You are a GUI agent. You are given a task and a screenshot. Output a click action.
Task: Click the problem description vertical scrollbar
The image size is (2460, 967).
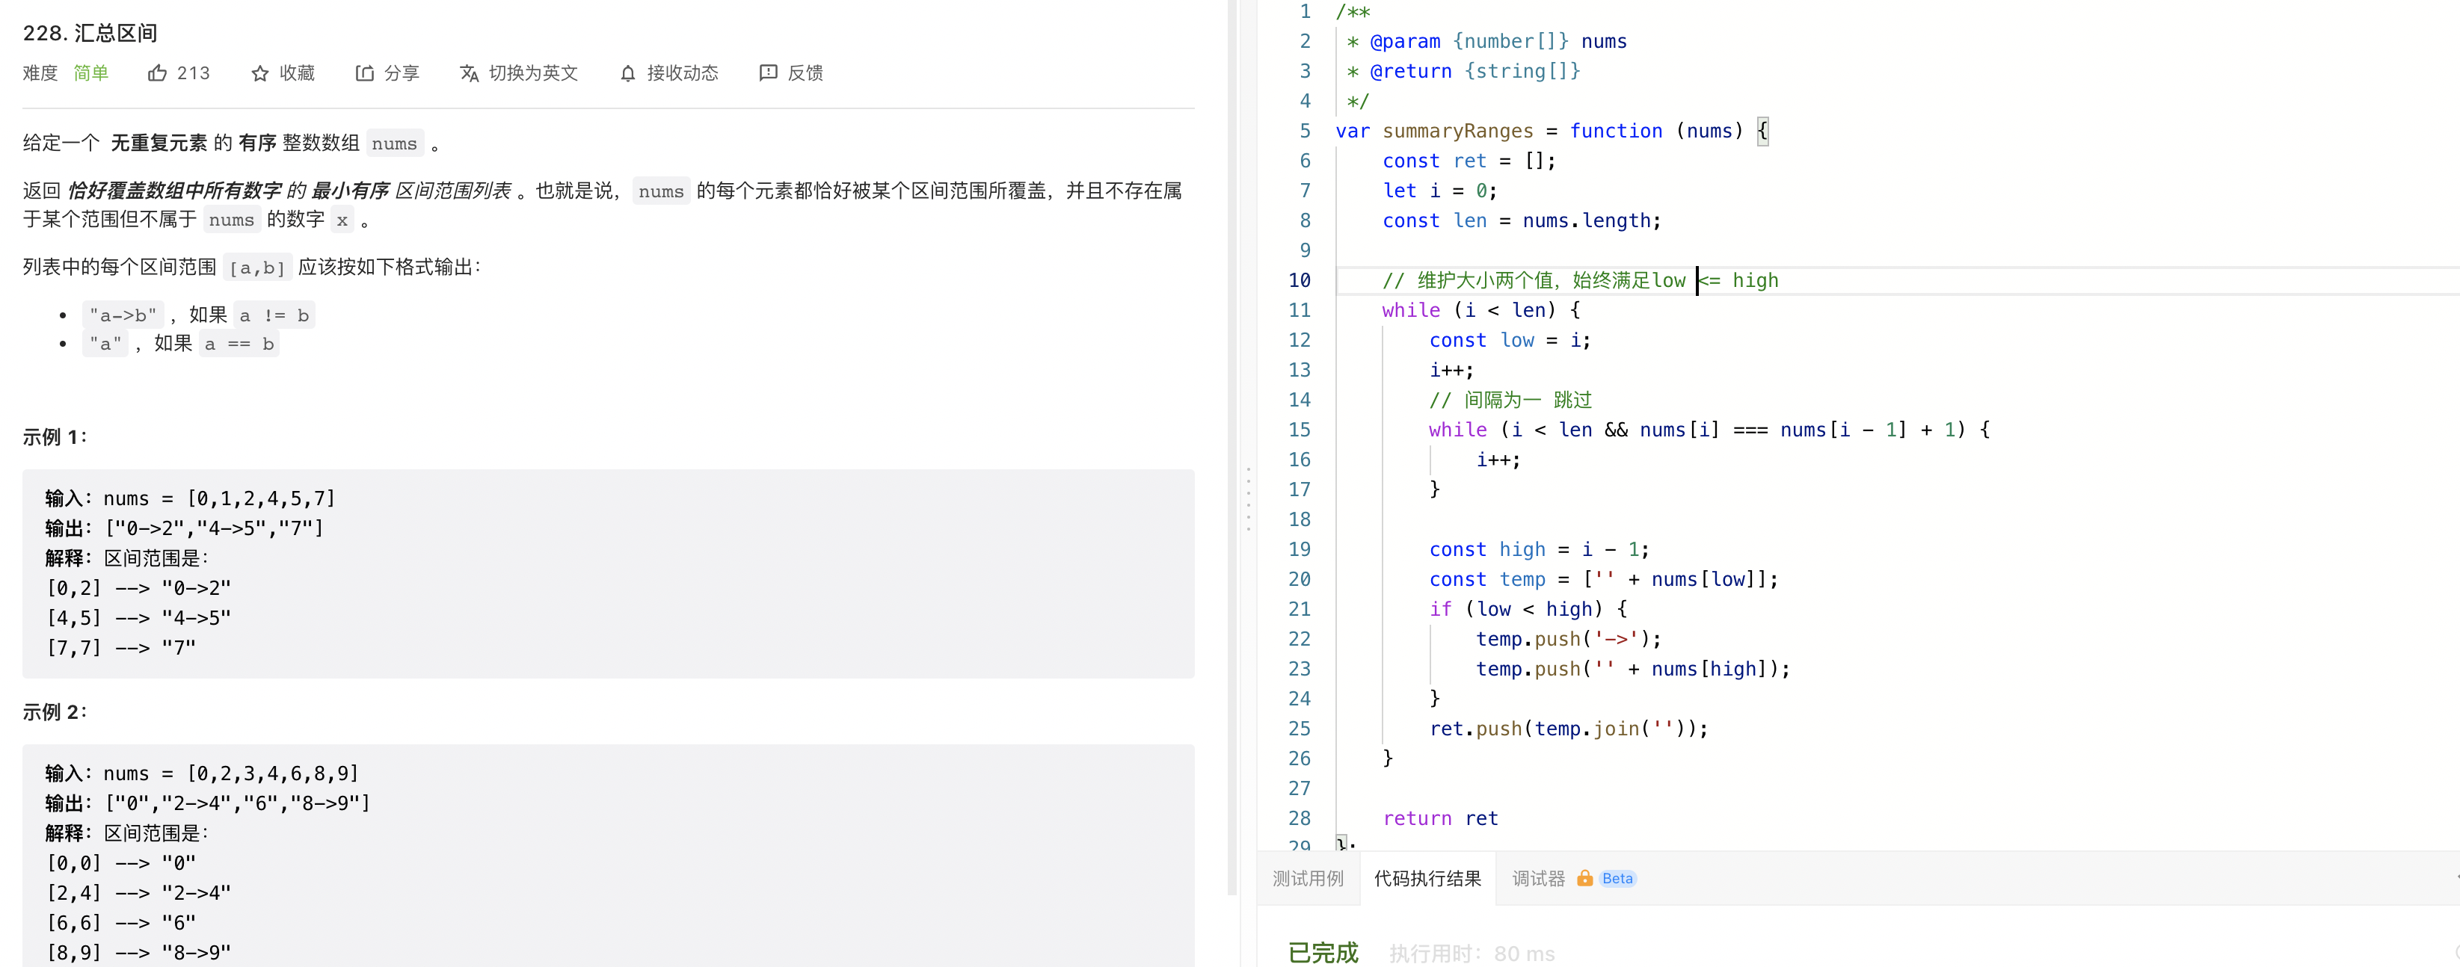click(x=1232, y=447)
